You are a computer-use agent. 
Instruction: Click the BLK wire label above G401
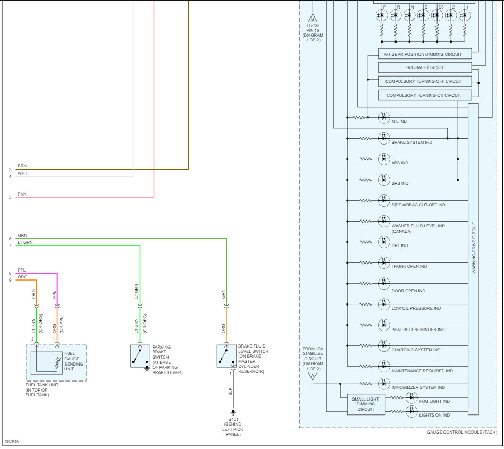coord(230,392)
